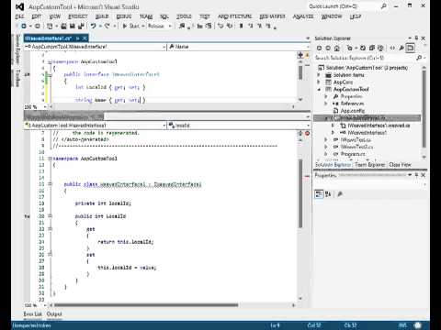Click the Collapse All icon in Solution Explorer
Viewport: 441px width, 330px height.
pyautogui.click(x=372, y=48)
